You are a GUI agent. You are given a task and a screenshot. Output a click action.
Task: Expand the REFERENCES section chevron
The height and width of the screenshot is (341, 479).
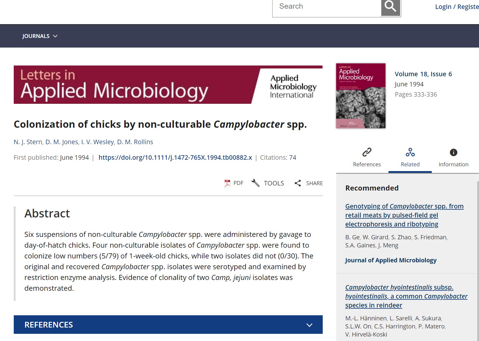pyautogui.click(x=309, y=325)
